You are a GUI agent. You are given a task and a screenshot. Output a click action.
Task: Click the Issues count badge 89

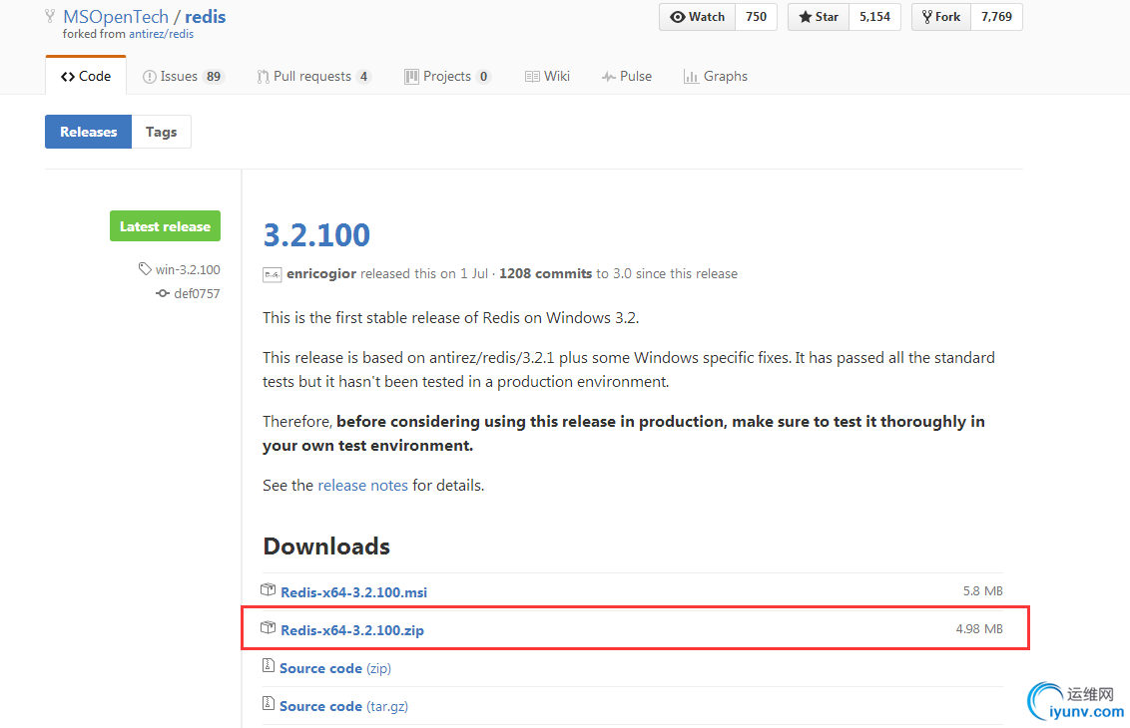point(214,77)
